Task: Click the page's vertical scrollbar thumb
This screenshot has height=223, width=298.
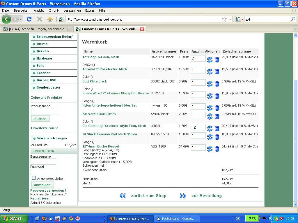Action: (295, 141)
